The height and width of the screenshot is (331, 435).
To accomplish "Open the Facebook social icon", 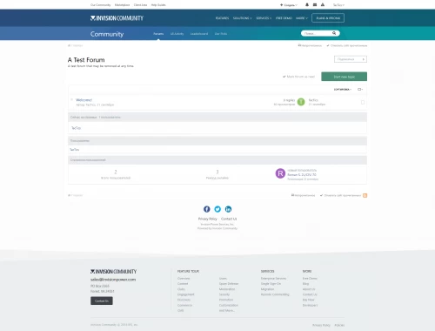I will click(207, 209).
